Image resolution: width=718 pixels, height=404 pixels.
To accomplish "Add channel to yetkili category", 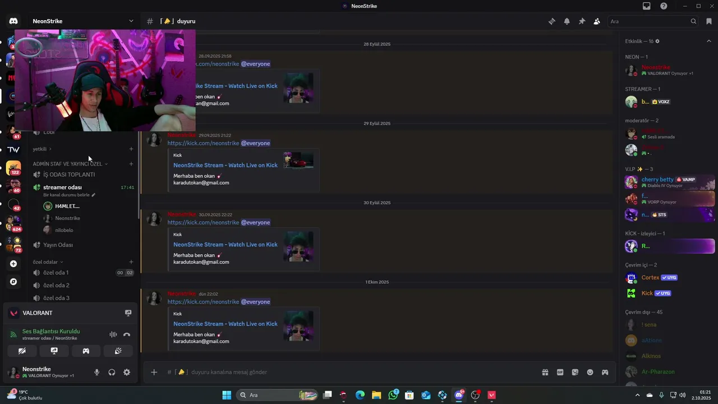I will point(131,149).
